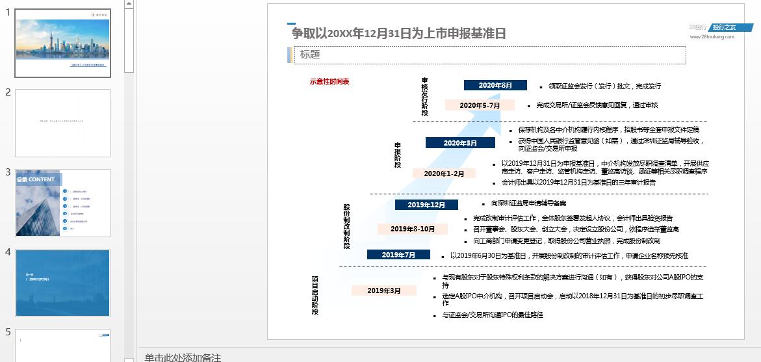Click bullet 与证监会/交易所沟通IPO的最佳路径
The image size is (761, 362).
pos(492,315)
